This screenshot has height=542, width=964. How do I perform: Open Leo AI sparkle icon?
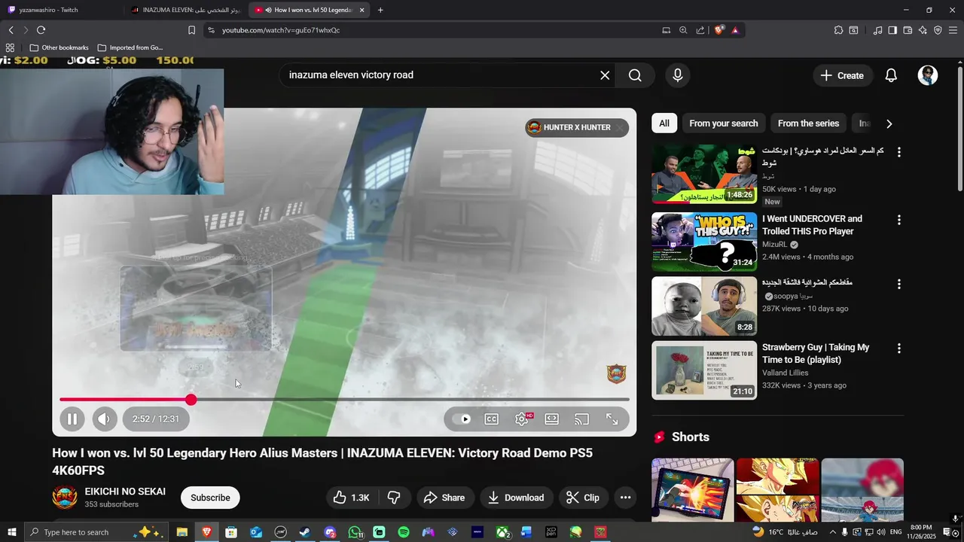pos(923,30)
